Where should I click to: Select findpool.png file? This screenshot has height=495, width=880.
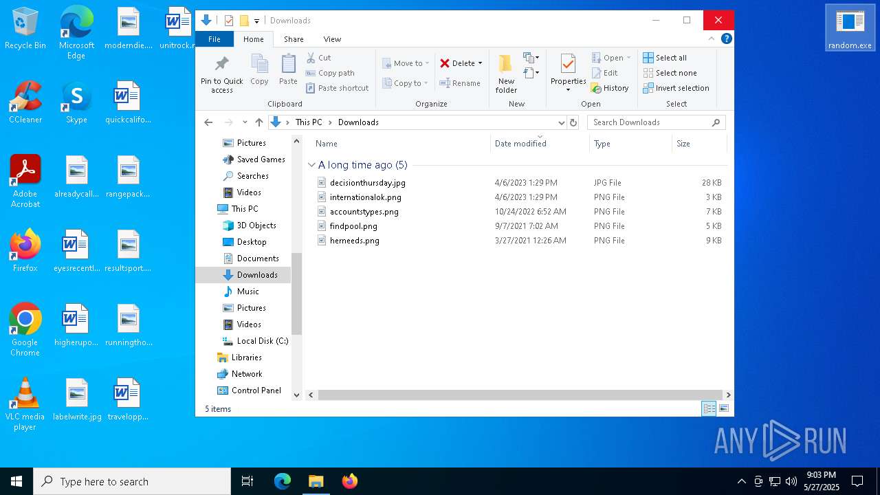353,226
